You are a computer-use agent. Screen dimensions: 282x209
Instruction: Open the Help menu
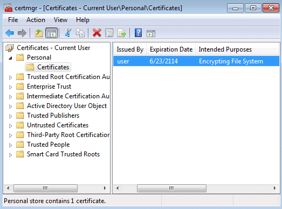82,20
